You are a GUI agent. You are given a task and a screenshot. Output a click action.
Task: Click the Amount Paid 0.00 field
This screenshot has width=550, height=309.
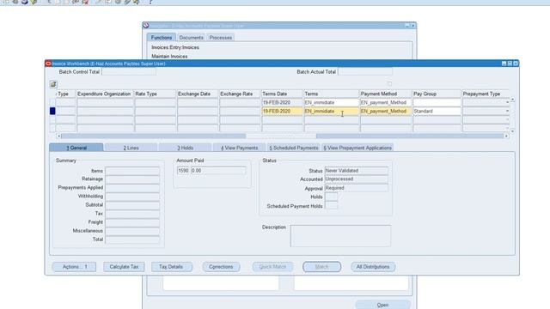[x=218, y=171]
